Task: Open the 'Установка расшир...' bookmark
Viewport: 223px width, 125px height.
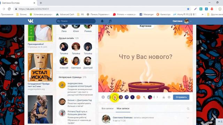Action: [x=41, y=15]
